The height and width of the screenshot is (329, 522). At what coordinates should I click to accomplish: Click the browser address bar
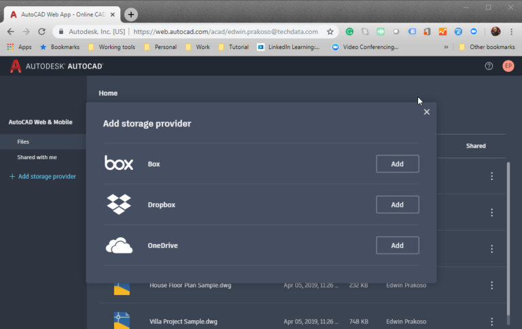pos(224,31)
